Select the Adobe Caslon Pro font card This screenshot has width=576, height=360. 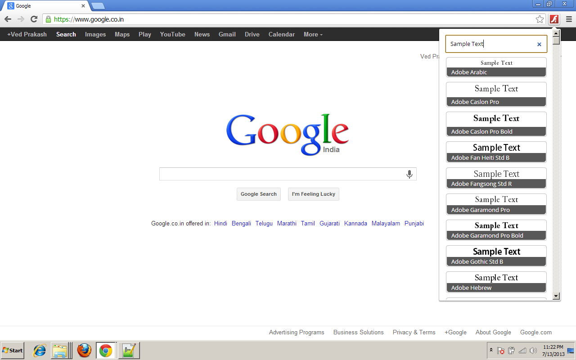(x=496, y=94)
